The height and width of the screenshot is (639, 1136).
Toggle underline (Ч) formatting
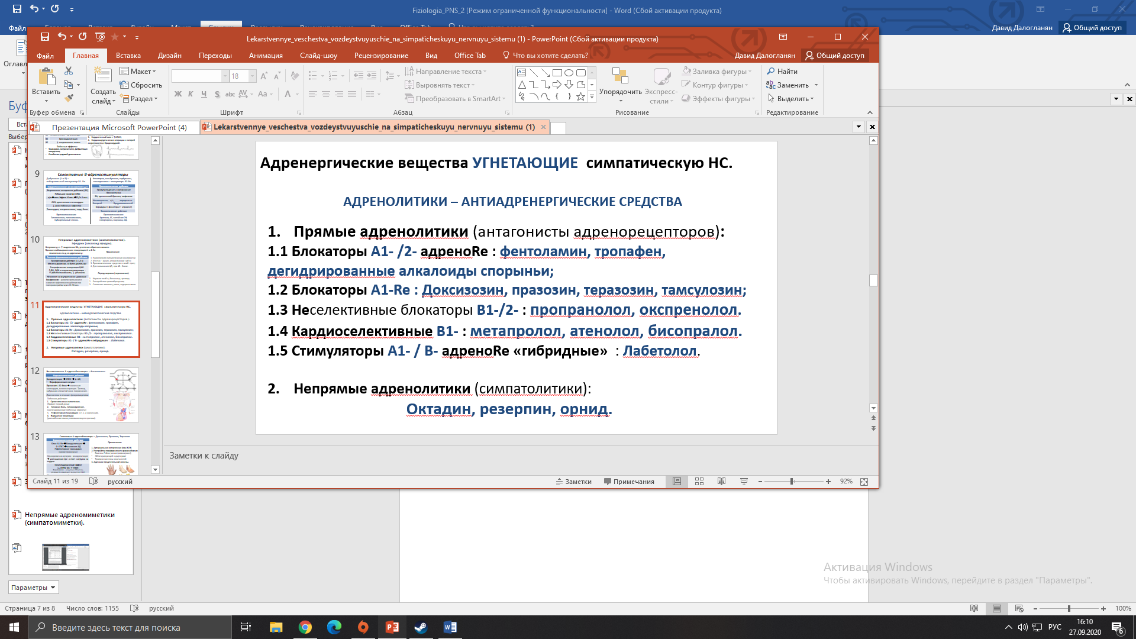point(204,94)
